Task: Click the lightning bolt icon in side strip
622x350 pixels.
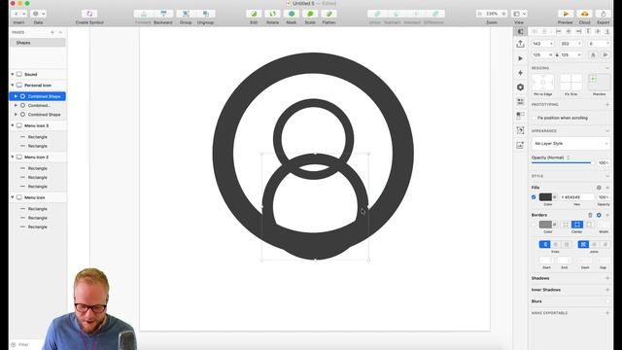Action: click(521, 73)
